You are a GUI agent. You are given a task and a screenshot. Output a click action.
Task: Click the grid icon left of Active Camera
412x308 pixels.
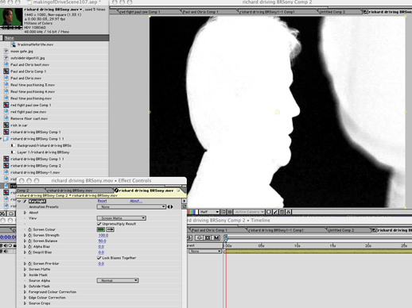pos(230,212)
